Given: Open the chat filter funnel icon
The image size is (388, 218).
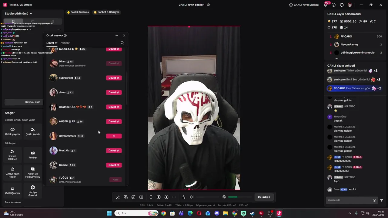Looking at the screenshot, I should pos(382,200).
